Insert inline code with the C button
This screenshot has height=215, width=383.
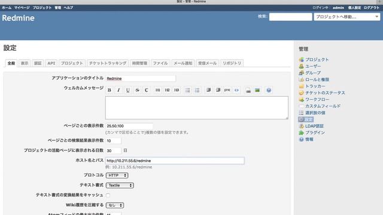click(x=146, y=90)
